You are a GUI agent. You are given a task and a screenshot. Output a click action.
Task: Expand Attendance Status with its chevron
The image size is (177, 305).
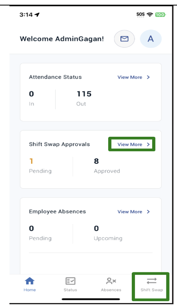148,77
